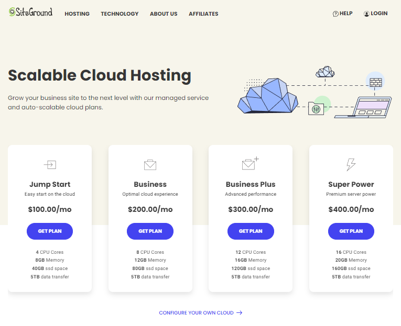Image resolution: width=401 pixels, height=326 pixels.
Task: Click '5TB data transfer' in Business Plus card
Action: pyautogui.click(x=251, y=277)
